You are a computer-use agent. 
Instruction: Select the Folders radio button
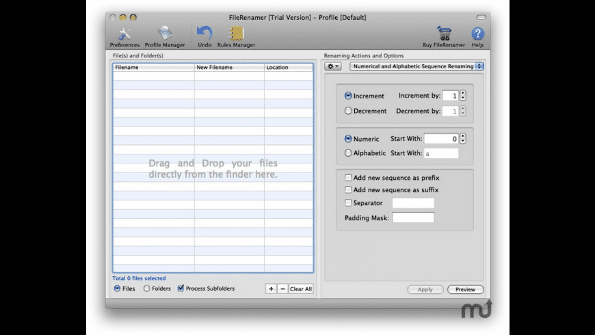tap(146, 289)
